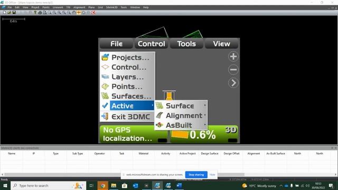Click right arrow of horizontal scrollbar
Screen dimensions: 338x190
[x=336, y=175]
